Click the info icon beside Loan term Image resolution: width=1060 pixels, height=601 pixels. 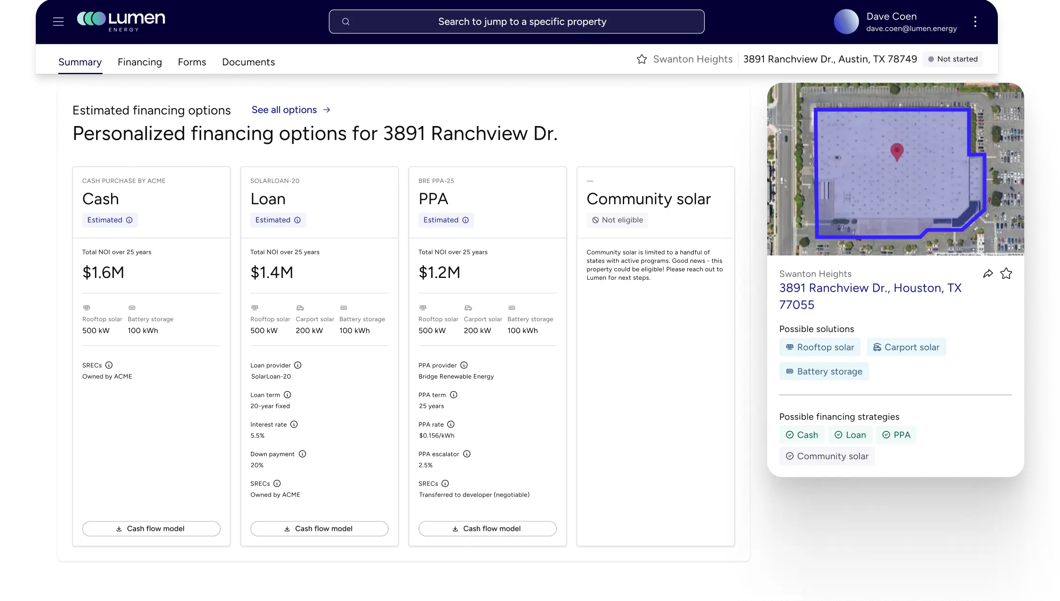tap(288, 395)
